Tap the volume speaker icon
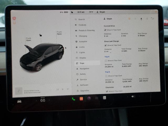168x126 pixels. click(133, 96)
